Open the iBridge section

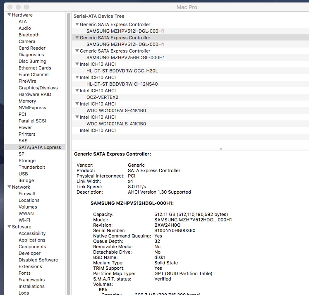pyautogui.click(x=26, y=180)
